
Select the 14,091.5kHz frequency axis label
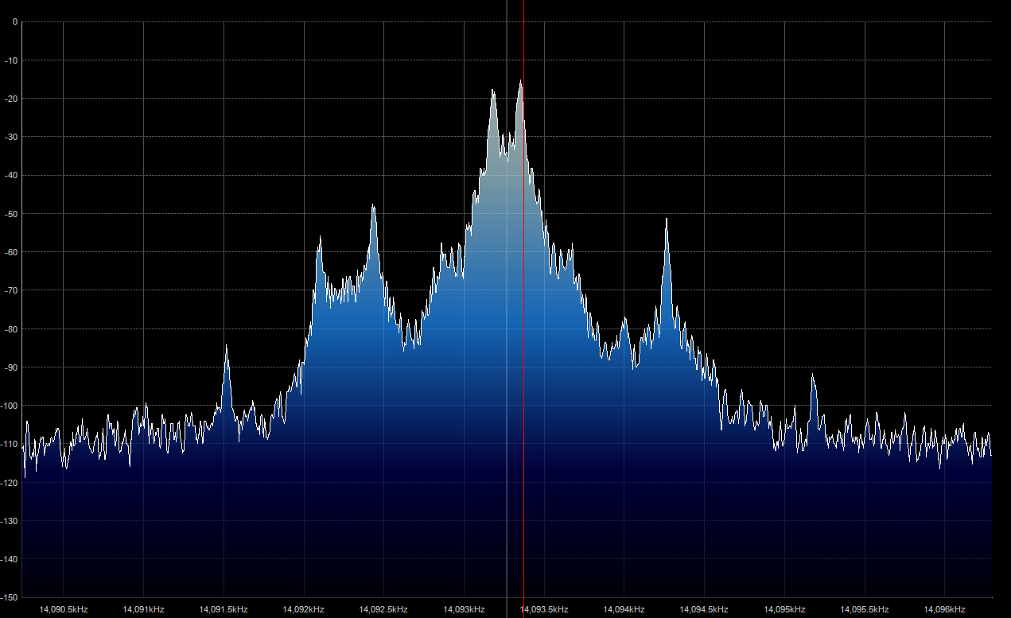[224, 609]
